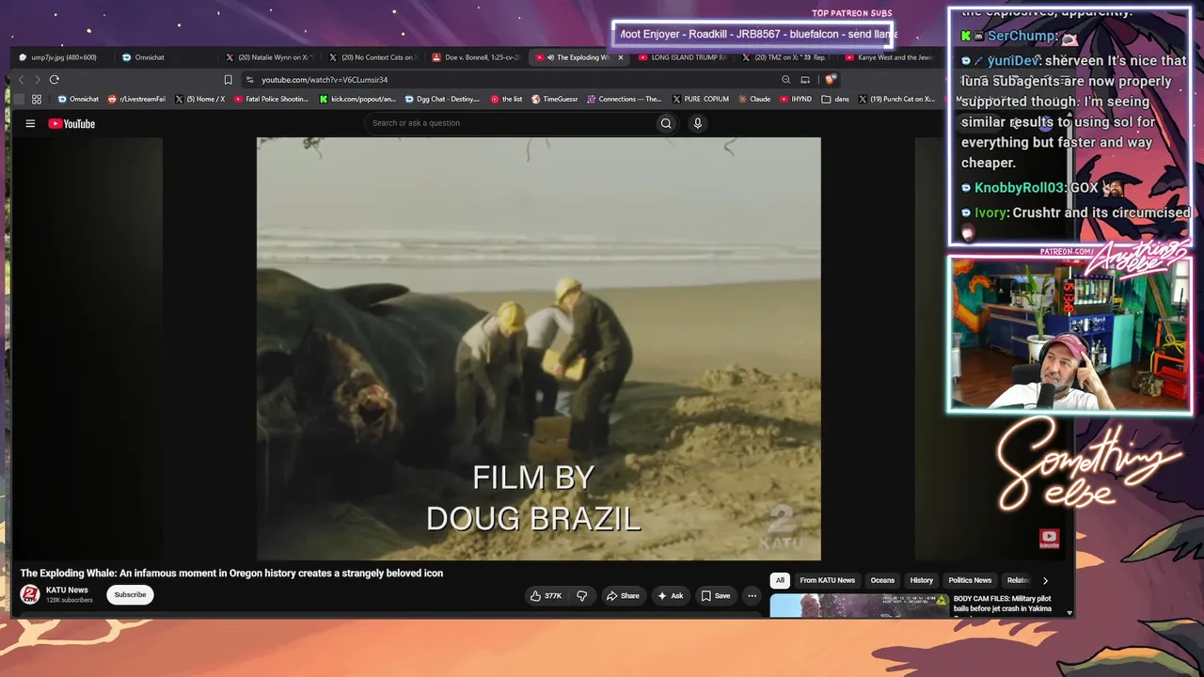The image size is (1204, 677).
Task: Open the KATU News channel avatar
Action: (30, 594)
